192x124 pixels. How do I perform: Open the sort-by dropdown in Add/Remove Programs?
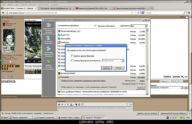point(146,26)
